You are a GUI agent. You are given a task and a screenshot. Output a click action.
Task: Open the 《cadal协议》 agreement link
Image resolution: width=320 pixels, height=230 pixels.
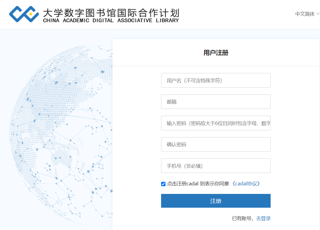click(246, 184)
